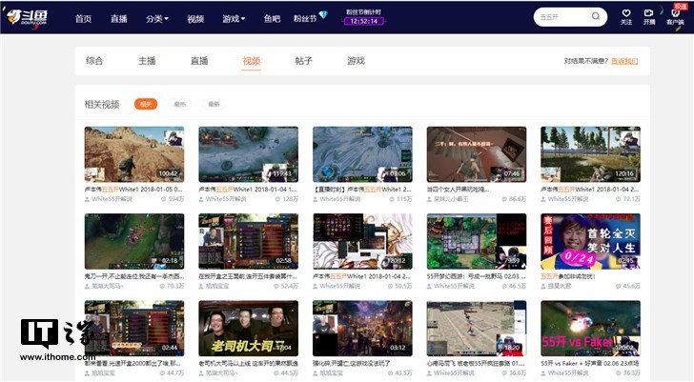The width and height of the screenshot is (694, 382).
Task: Open title ending 2018-01-05 with 594万 views
Action: point(133,190)
